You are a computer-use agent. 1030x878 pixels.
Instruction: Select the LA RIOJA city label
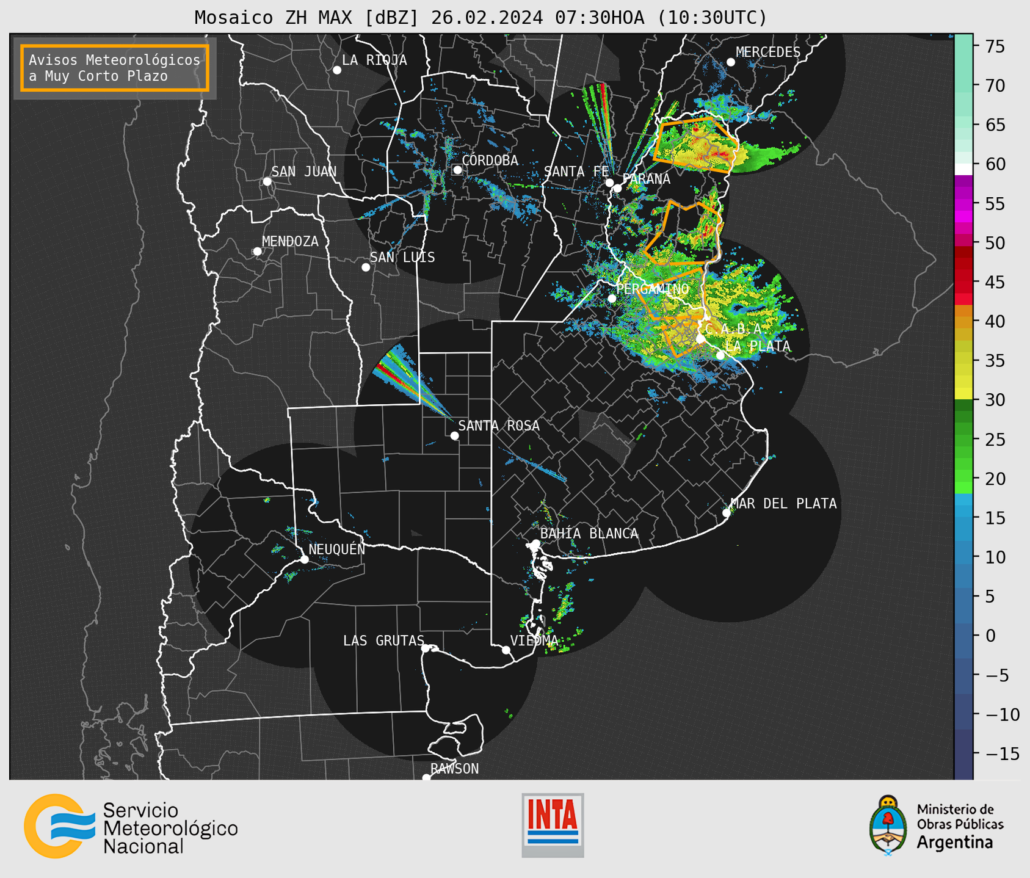coord(374,60)
